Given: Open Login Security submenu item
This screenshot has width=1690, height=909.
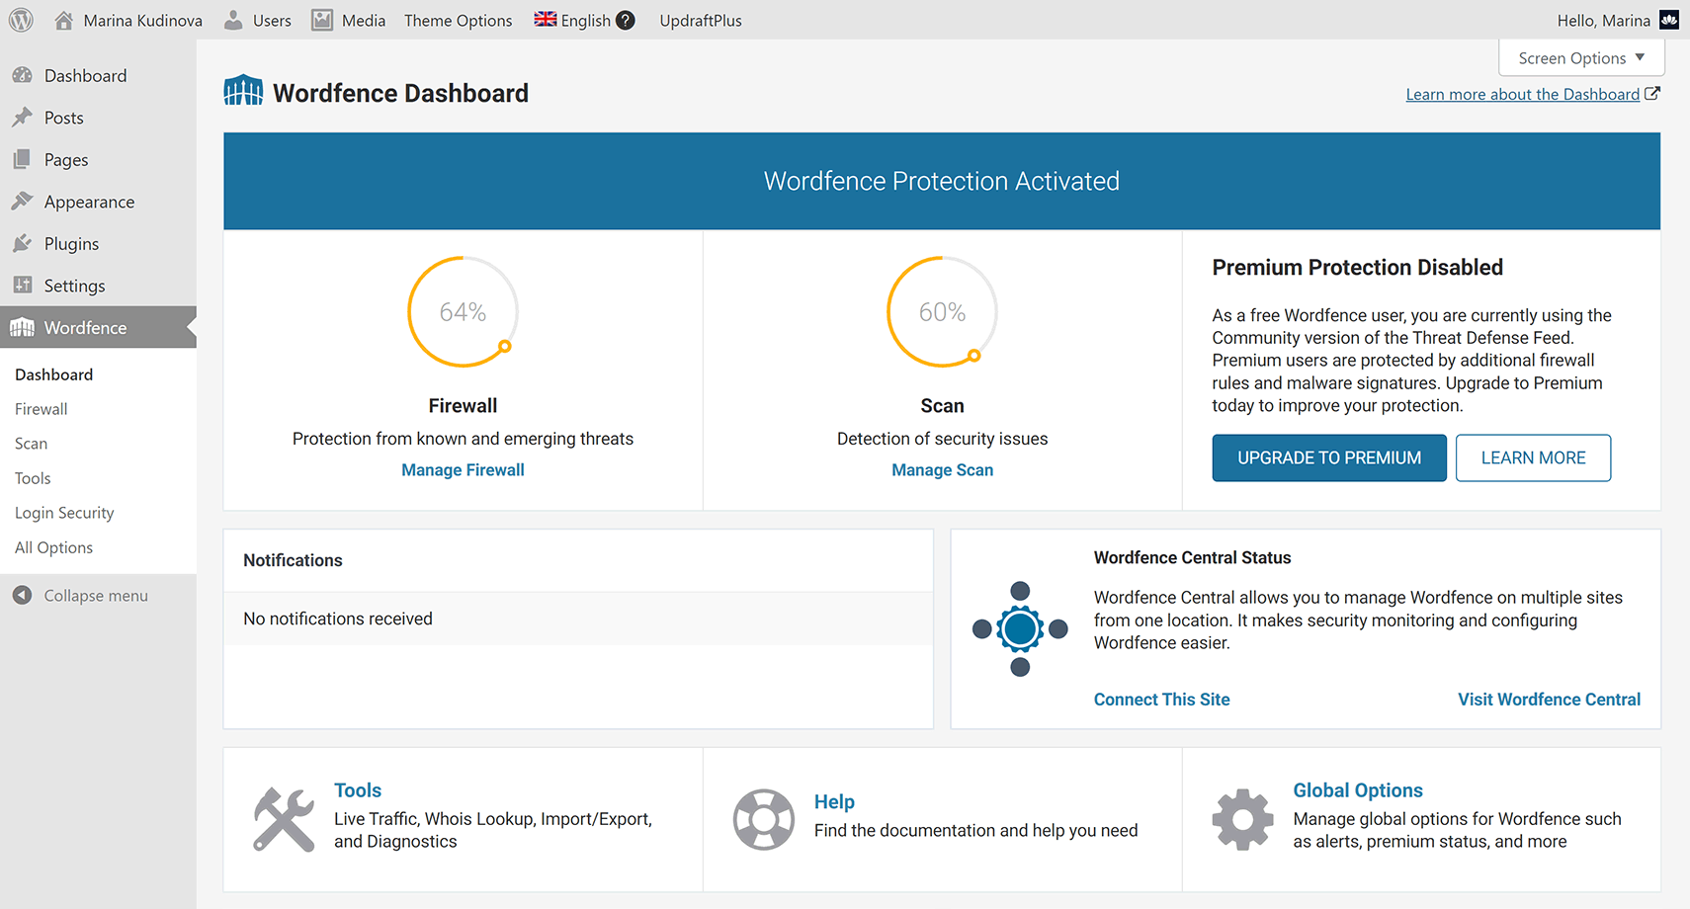Looking at the screenshot, I should click(x=64, y=513).
